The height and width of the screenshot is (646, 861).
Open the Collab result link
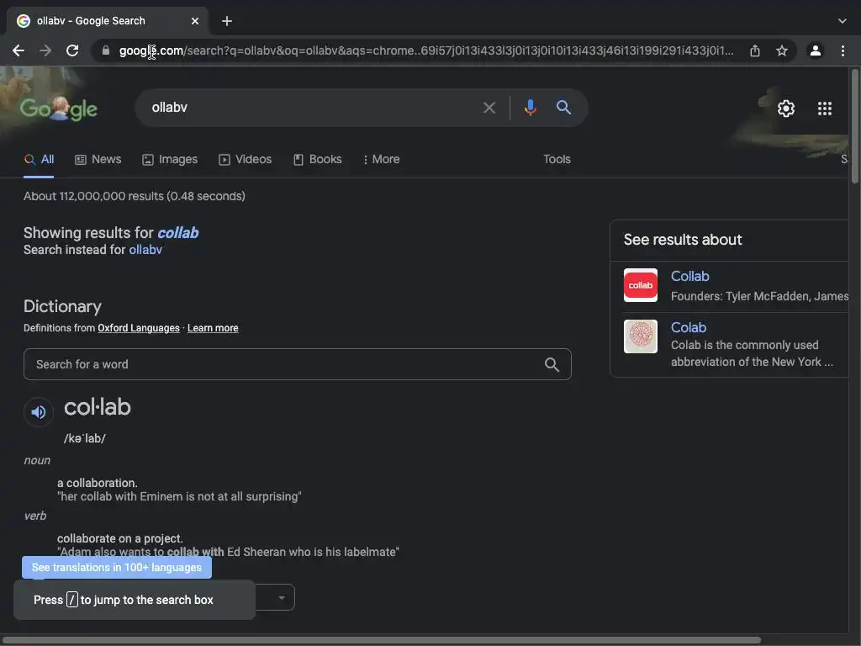(x=689, y=276)
